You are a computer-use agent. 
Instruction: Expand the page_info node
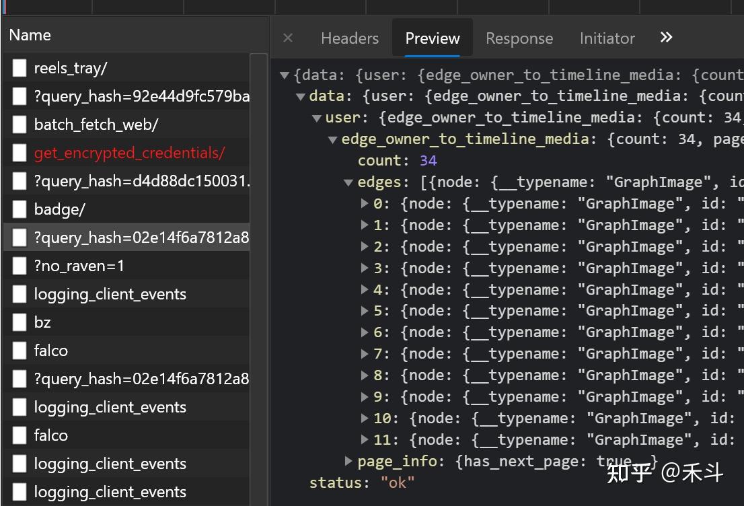[x=348, y=460]
